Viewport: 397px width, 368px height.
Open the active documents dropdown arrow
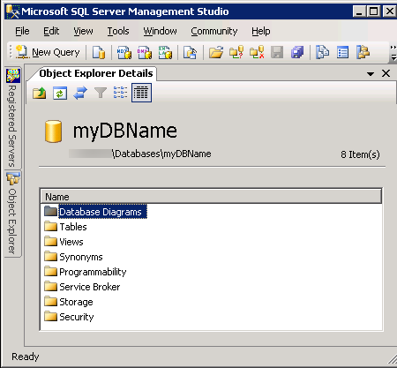[x=371, y=74]
